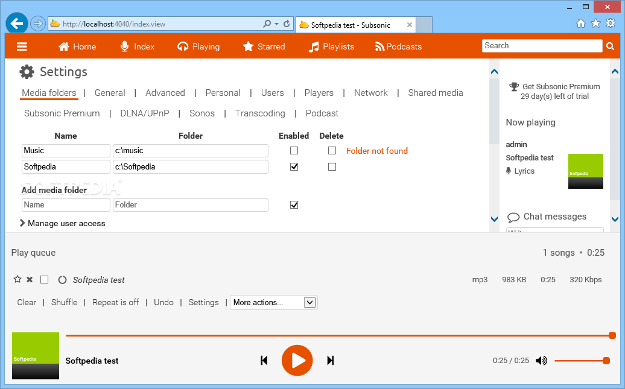Mute audio with the speaker icon
This screenshot has width=625, height=389.
coord(541,361)
